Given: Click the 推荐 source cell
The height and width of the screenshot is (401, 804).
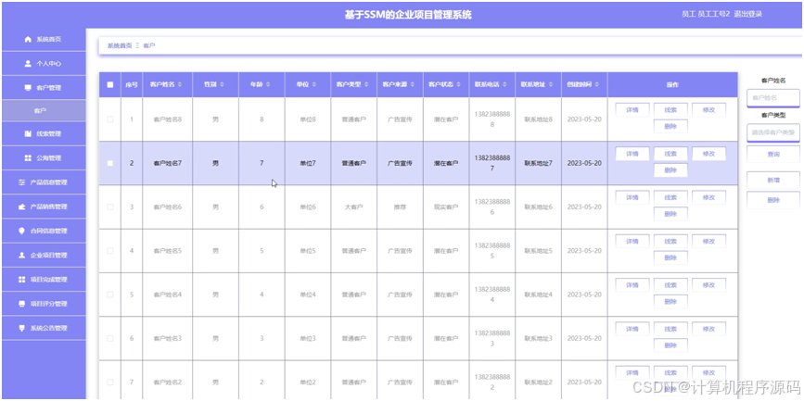Looking at the screenshot, I should click(x=400, y=207).
